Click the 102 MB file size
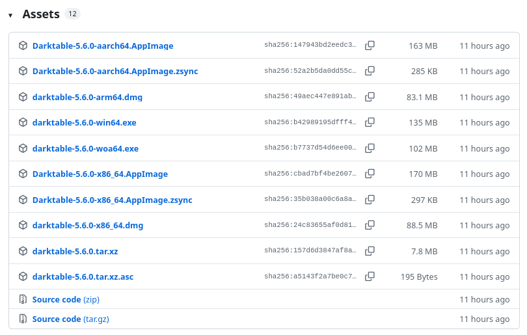The height and width of the screenshot is (335, 527). [423, 149]
